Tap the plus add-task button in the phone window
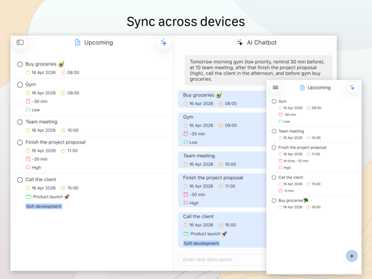Screen dimensions: 372x279 352,256
